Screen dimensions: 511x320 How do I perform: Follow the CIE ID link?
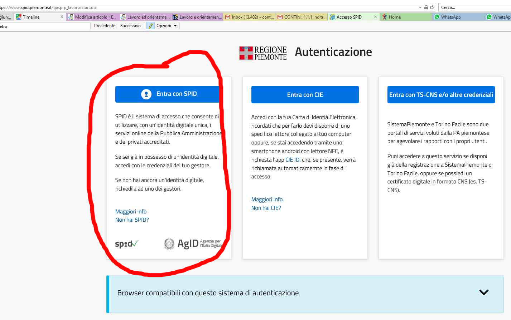[x=292, y=160]
